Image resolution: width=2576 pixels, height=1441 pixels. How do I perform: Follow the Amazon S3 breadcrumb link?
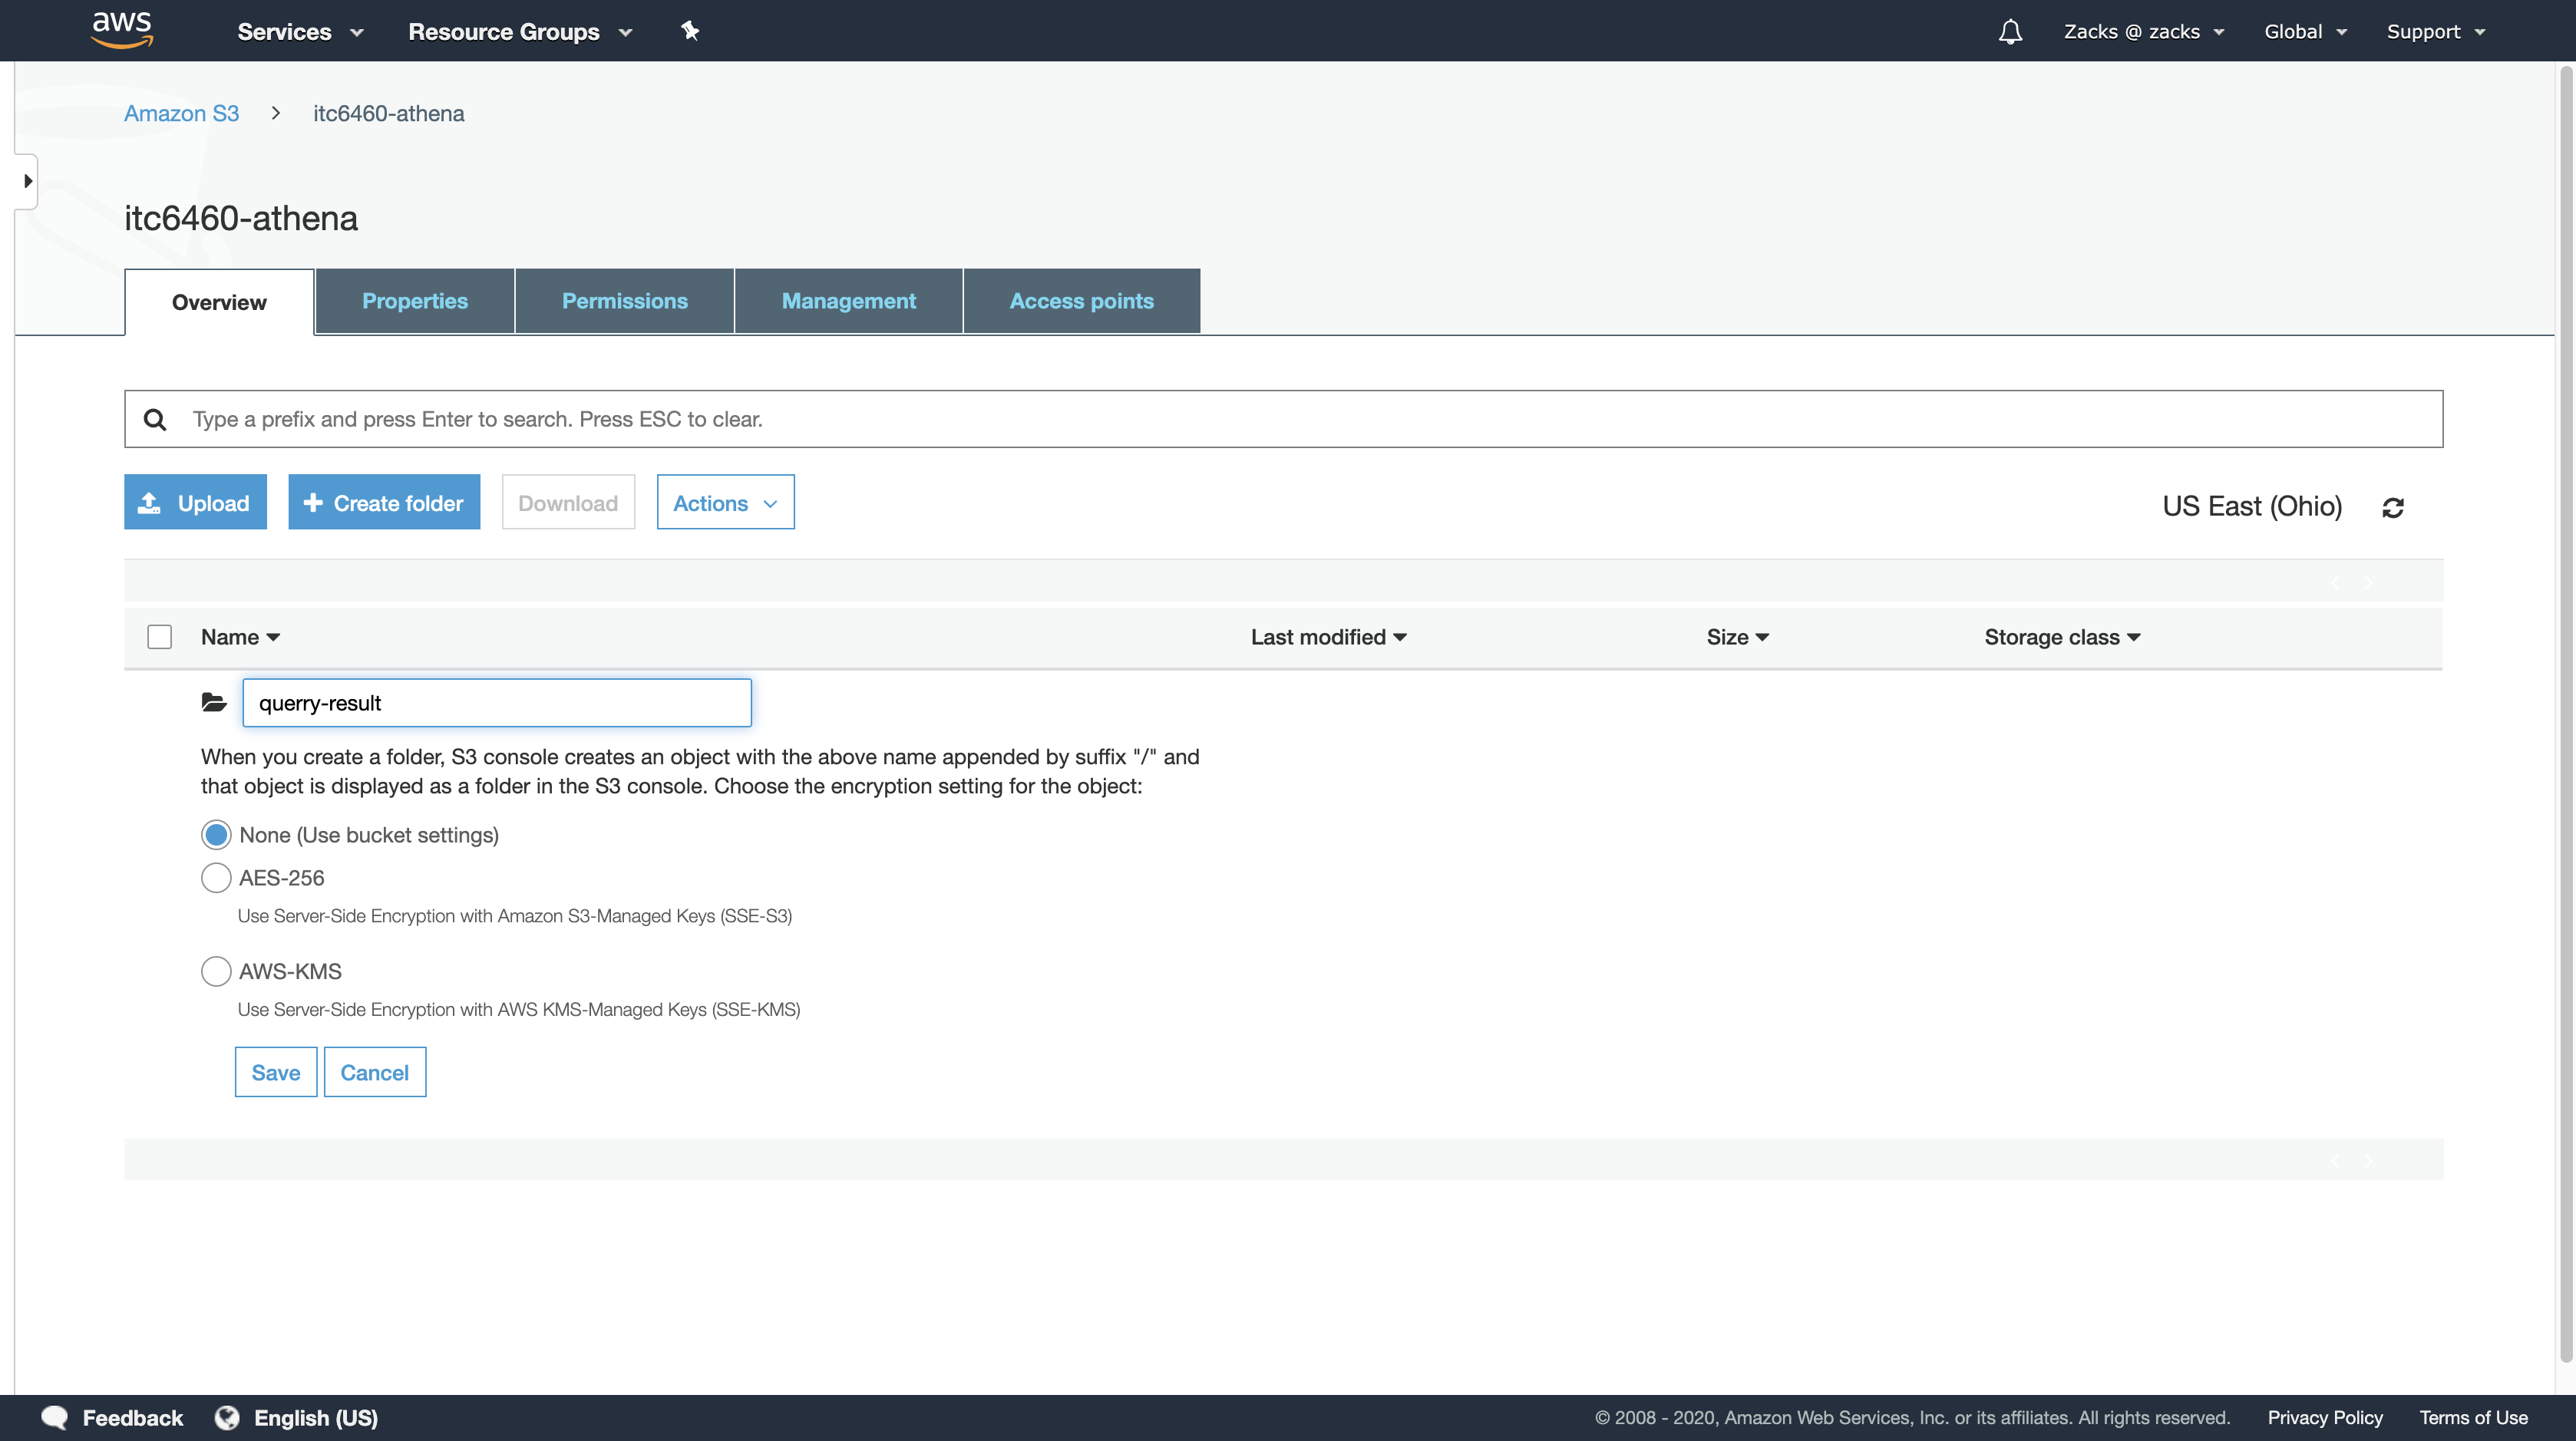coord(181,114)
